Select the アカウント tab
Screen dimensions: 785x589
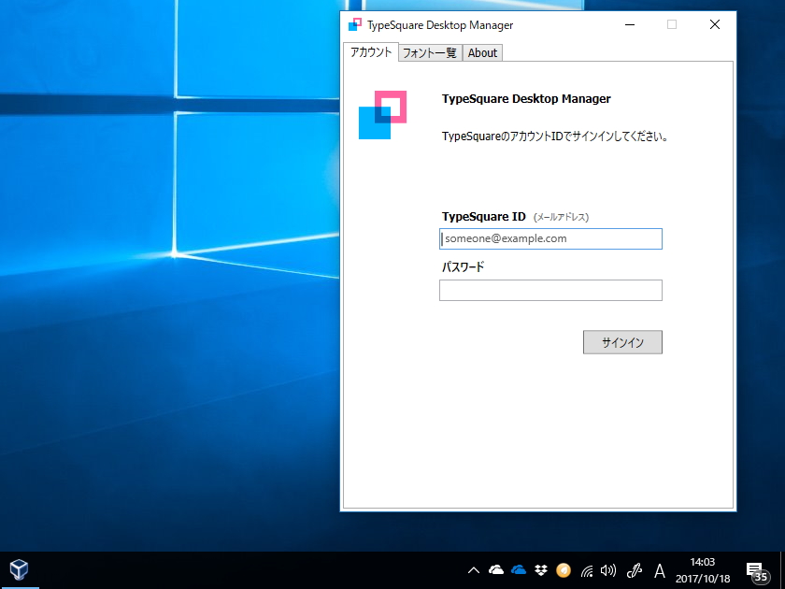371,52
